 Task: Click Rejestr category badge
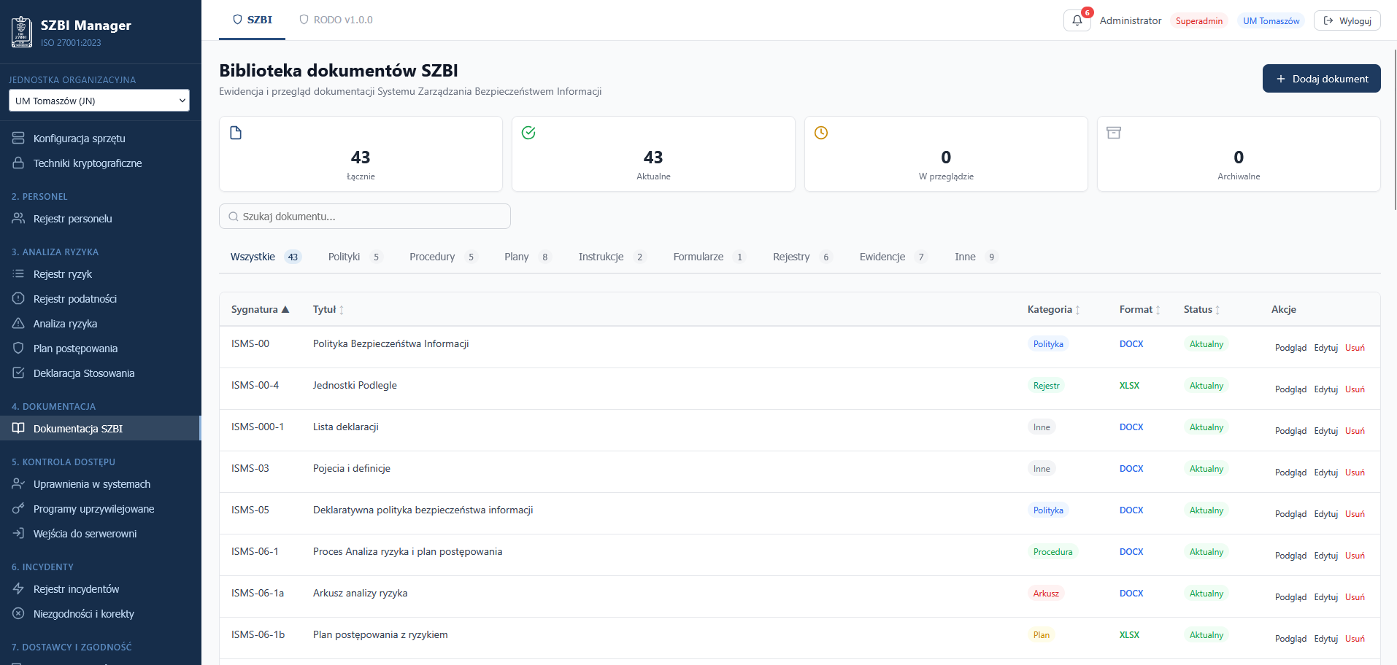[x=1046, y=386]
